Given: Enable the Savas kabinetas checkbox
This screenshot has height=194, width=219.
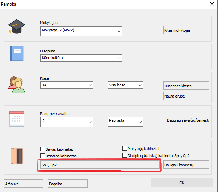Looking at the screenshot, I should click(43, 149).
